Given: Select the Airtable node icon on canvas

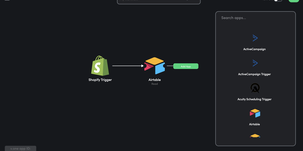Looking at the screenshot, I should pyautogui.click(x=154, y=66).
